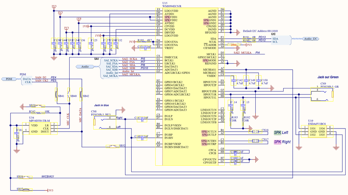This screenshot has height=195, width=348.
Task: Click the C183 capacitor beside the microphone
Action: tap(16, 133)
